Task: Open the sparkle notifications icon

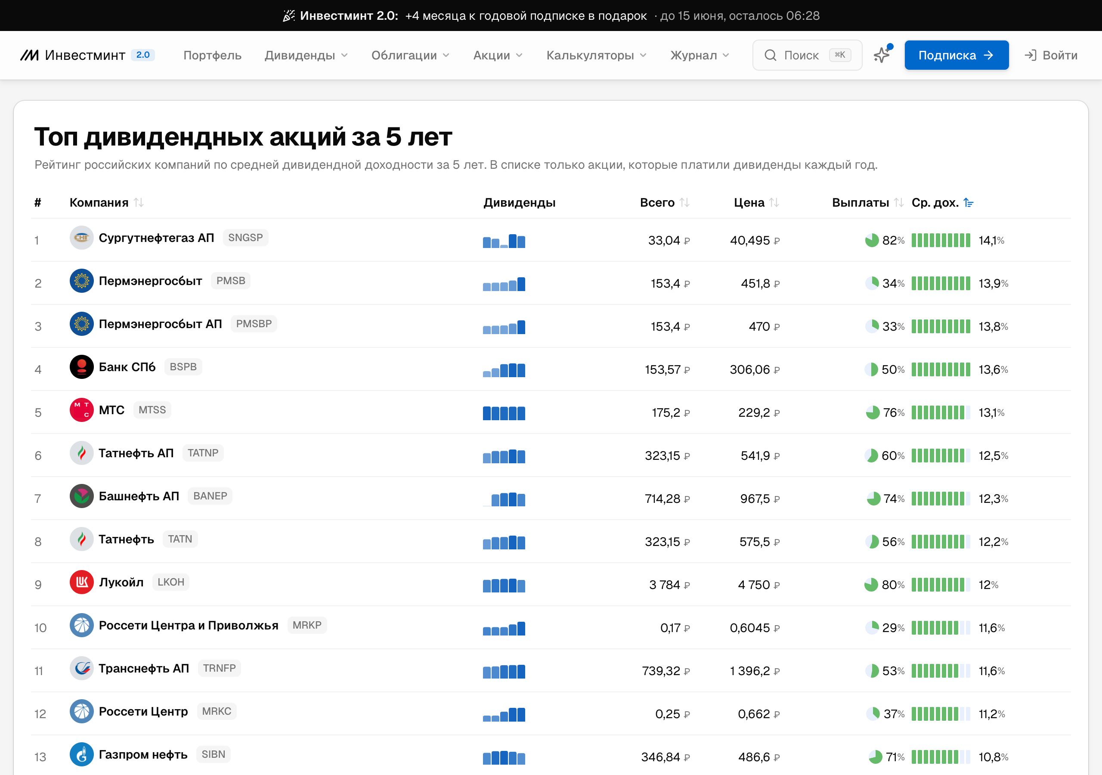Action: tap(882, 55)
